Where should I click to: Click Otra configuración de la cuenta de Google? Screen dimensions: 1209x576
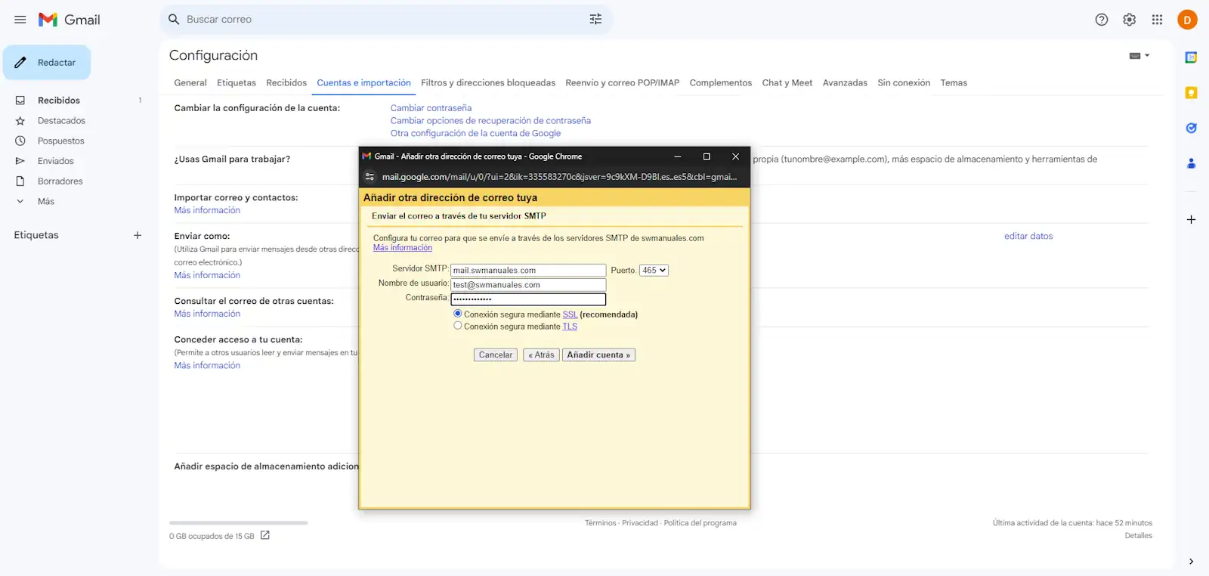pyautogui.click(x=475, y=134)
